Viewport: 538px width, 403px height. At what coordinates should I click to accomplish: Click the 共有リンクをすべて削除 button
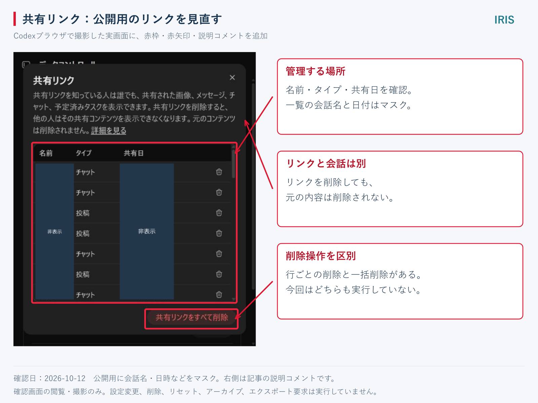pos(192,317)
